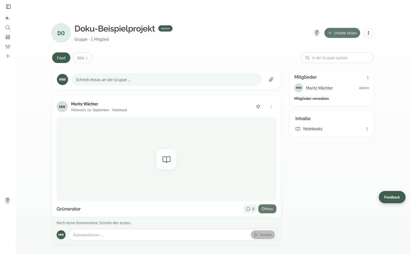The width and height of the screenshot is (410, 254).
Task: Click MW avatar in Mitglieder panel
Action: [x=299, y=88]
